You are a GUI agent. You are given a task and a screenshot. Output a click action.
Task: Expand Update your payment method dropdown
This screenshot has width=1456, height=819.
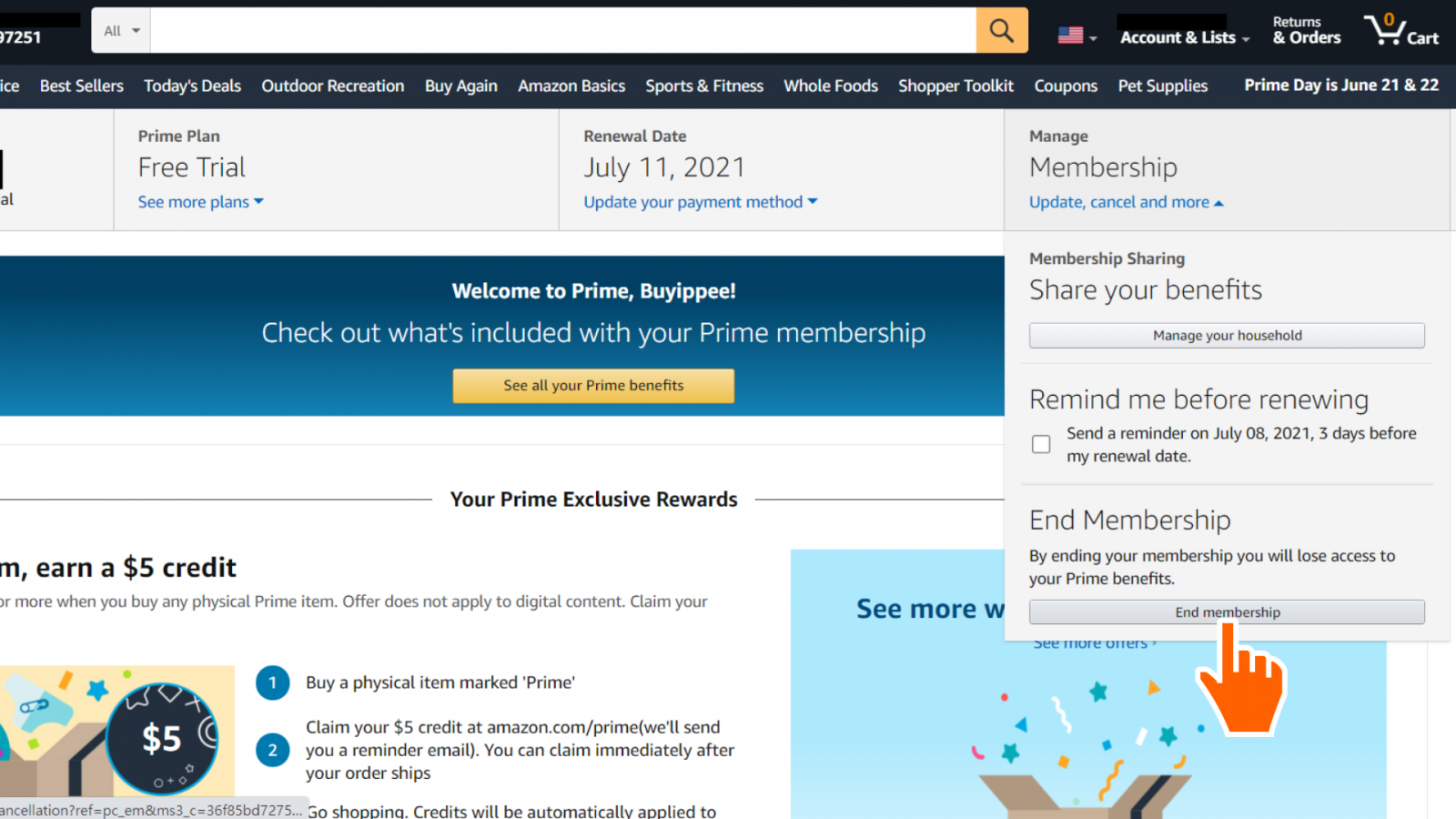(x=701, y=202)
